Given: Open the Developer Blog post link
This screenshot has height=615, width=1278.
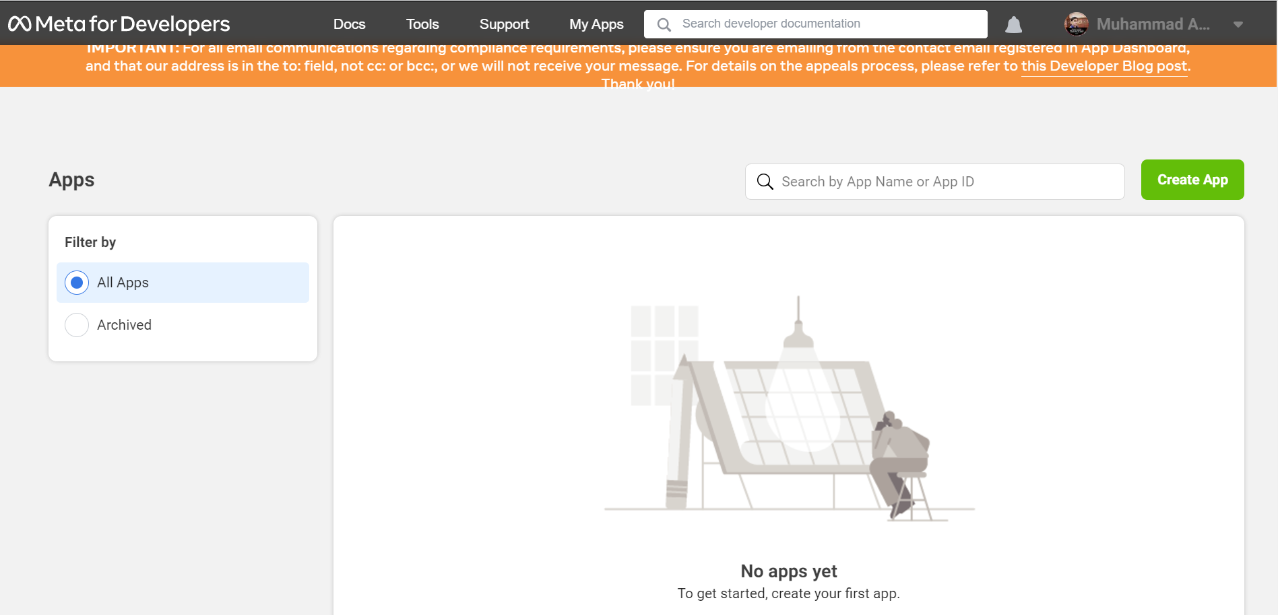Looking at the screenshot, I should coord(1104,66).
